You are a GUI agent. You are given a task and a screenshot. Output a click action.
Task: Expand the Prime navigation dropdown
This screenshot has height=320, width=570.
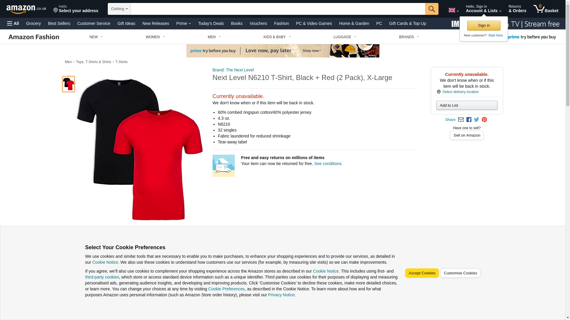coord(183,23)
